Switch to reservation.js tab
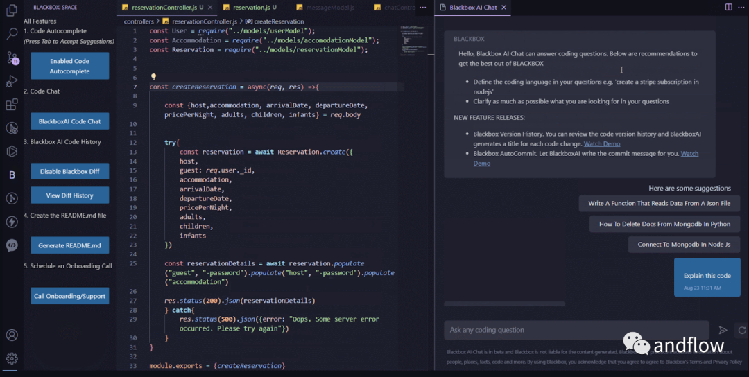749x377 pixels. 251,7
